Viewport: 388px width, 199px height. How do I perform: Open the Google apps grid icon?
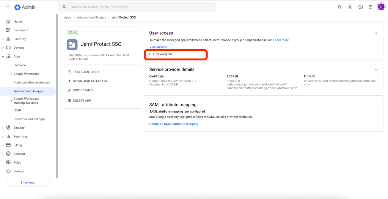click(x=371, y=7)
